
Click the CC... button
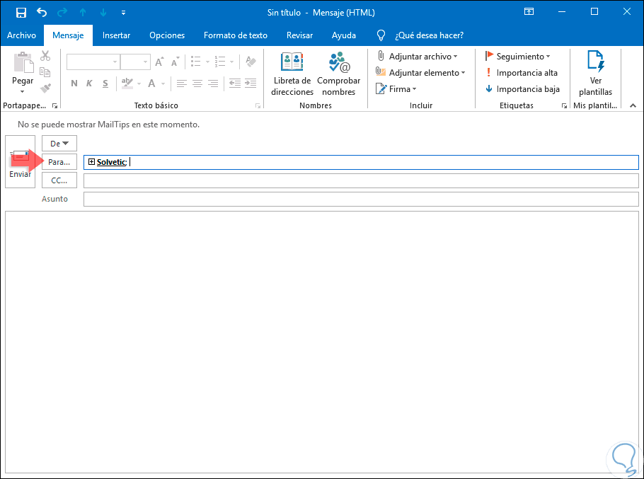[59, 180]
